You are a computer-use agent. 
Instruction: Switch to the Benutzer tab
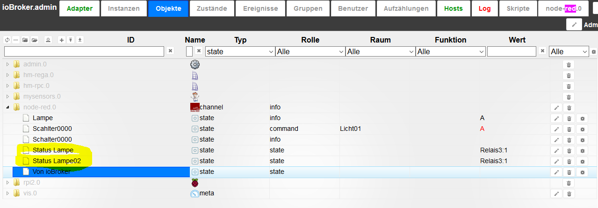pos(353,8)
